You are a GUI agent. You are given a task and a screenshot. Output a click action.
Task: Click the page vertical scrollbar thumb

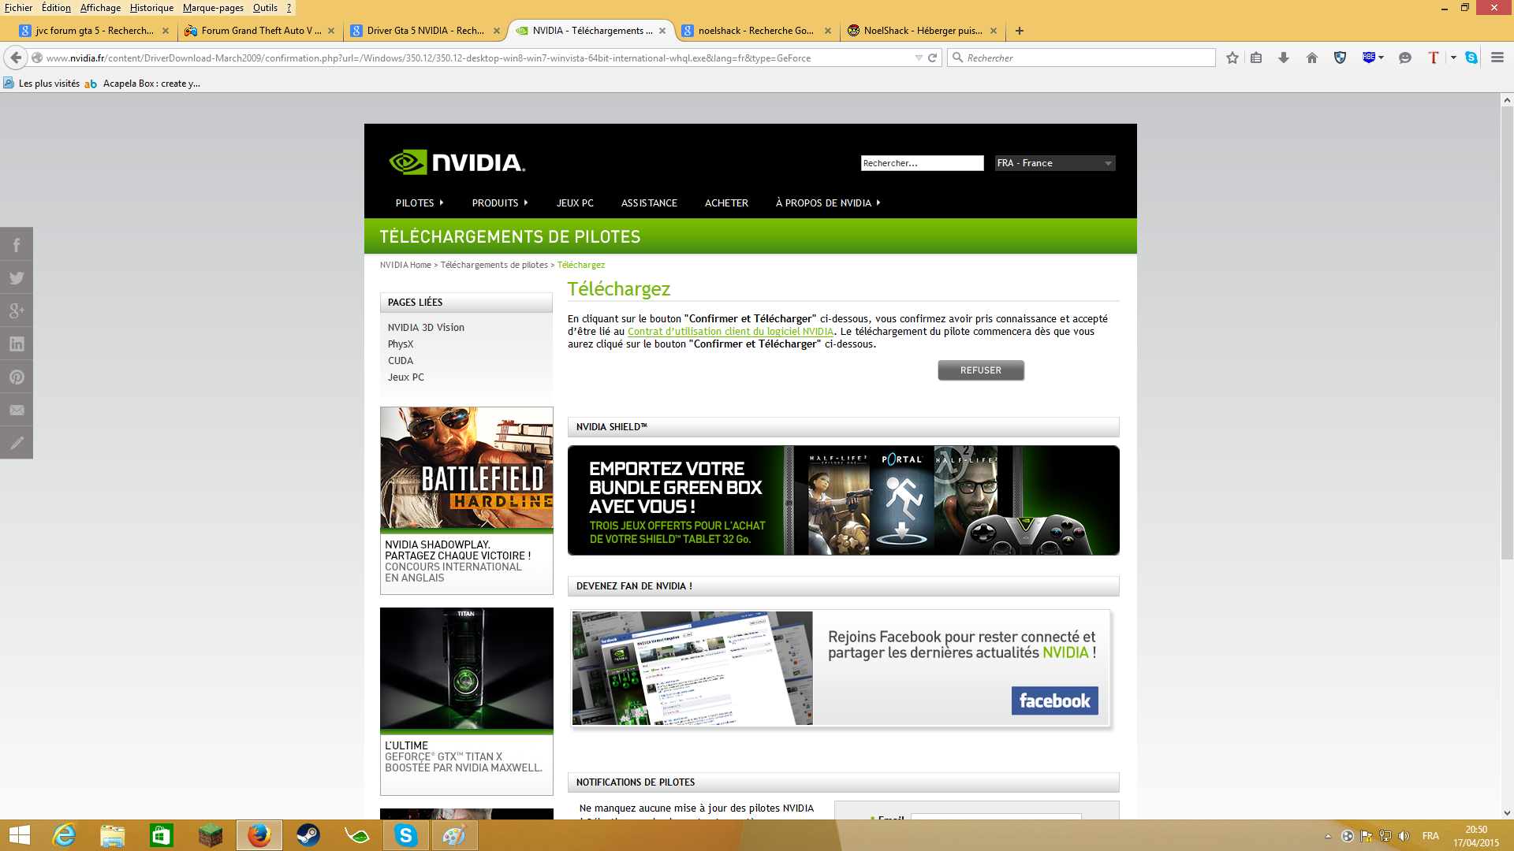click(x=1507, y=334)
